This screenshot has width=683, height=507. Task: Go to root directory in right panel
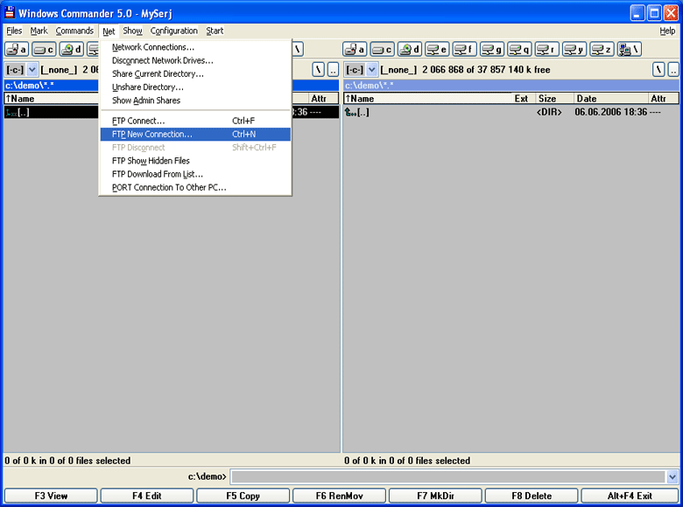click(658, 69)
